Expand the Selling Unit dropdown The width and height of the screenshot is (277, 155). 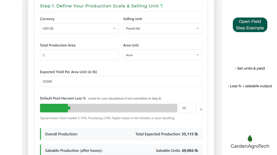(x=162, y=29)
